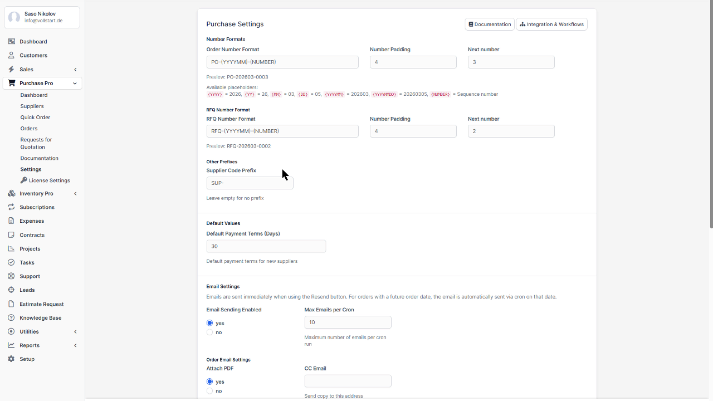This screenshot has height=401, width=713.
Task: Expand the Sales menu chevron
Action: coord(75,70)
